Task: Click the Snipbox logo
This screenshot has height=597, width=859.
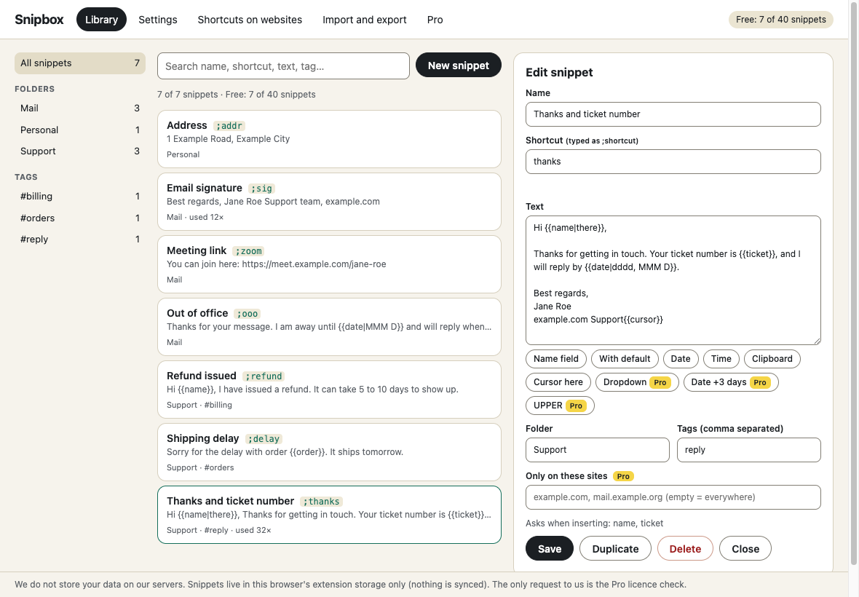Action: pos(39,20)
